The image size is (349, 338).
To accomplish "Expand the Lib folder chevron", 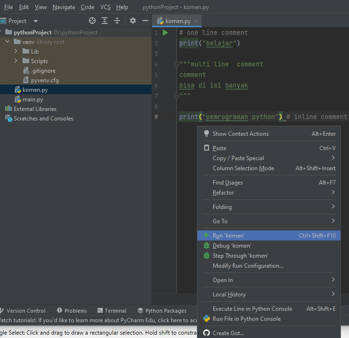I will click(16, 51).
